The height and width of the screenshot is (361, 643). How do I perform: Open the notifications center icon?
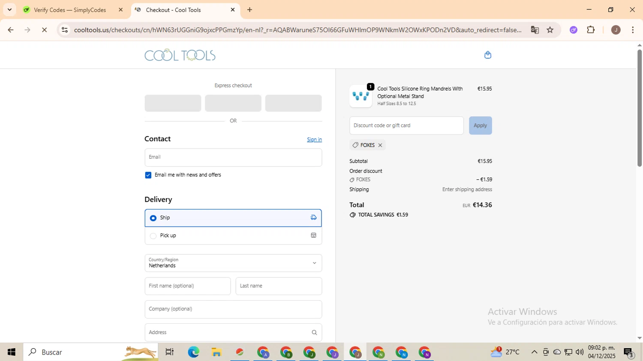tap(628, 352)
